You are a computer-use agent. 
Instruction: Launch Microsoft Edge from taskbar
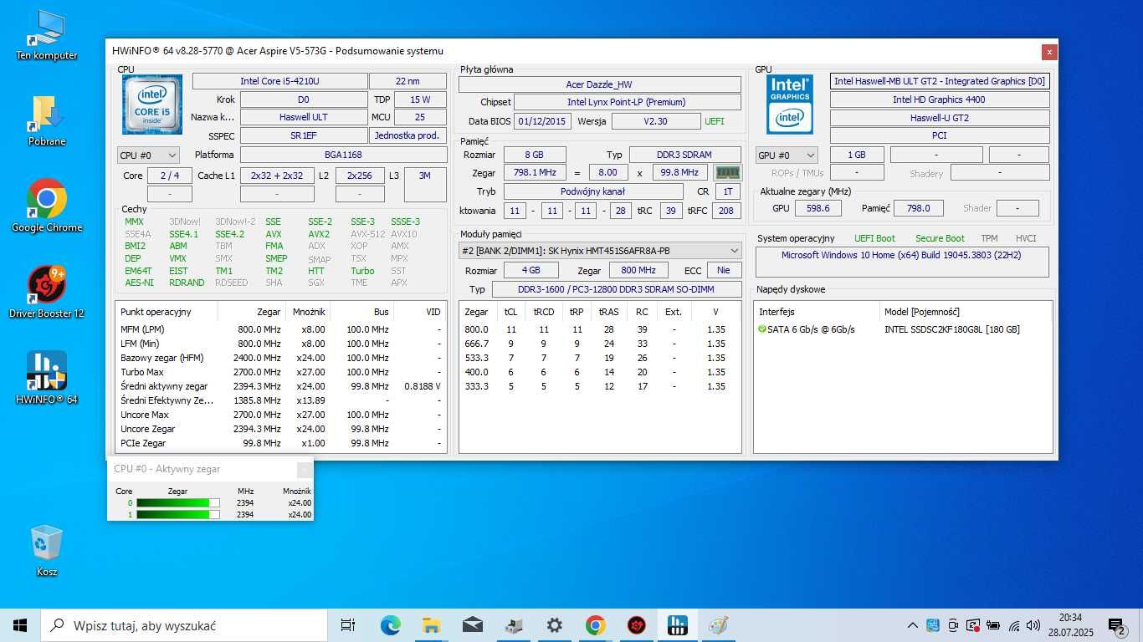click(x=391, y=625)
